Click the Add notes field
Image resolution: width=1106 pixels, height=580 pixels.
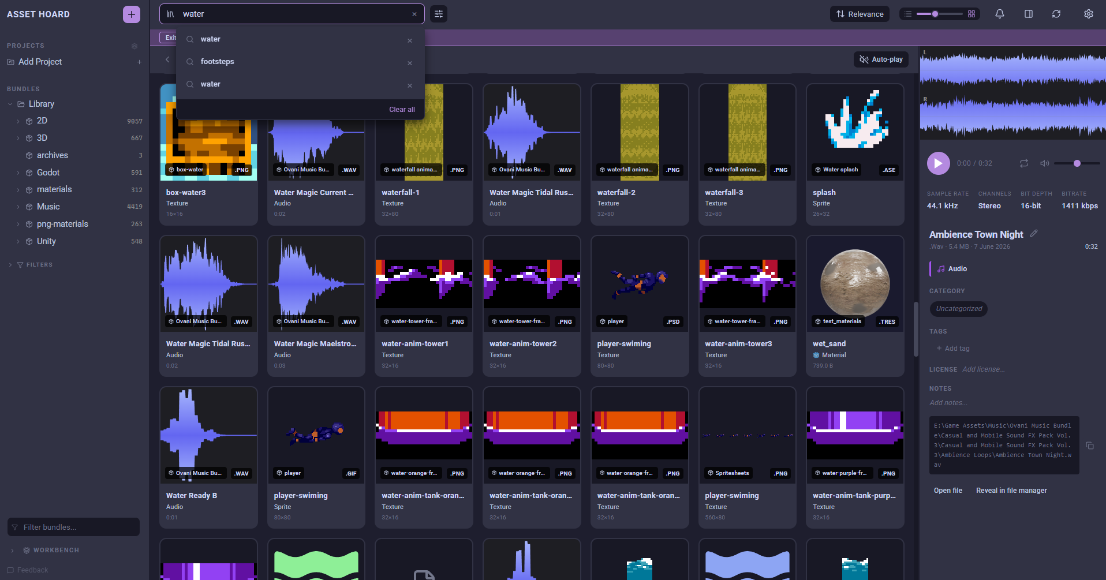click(x=948, y=403)
